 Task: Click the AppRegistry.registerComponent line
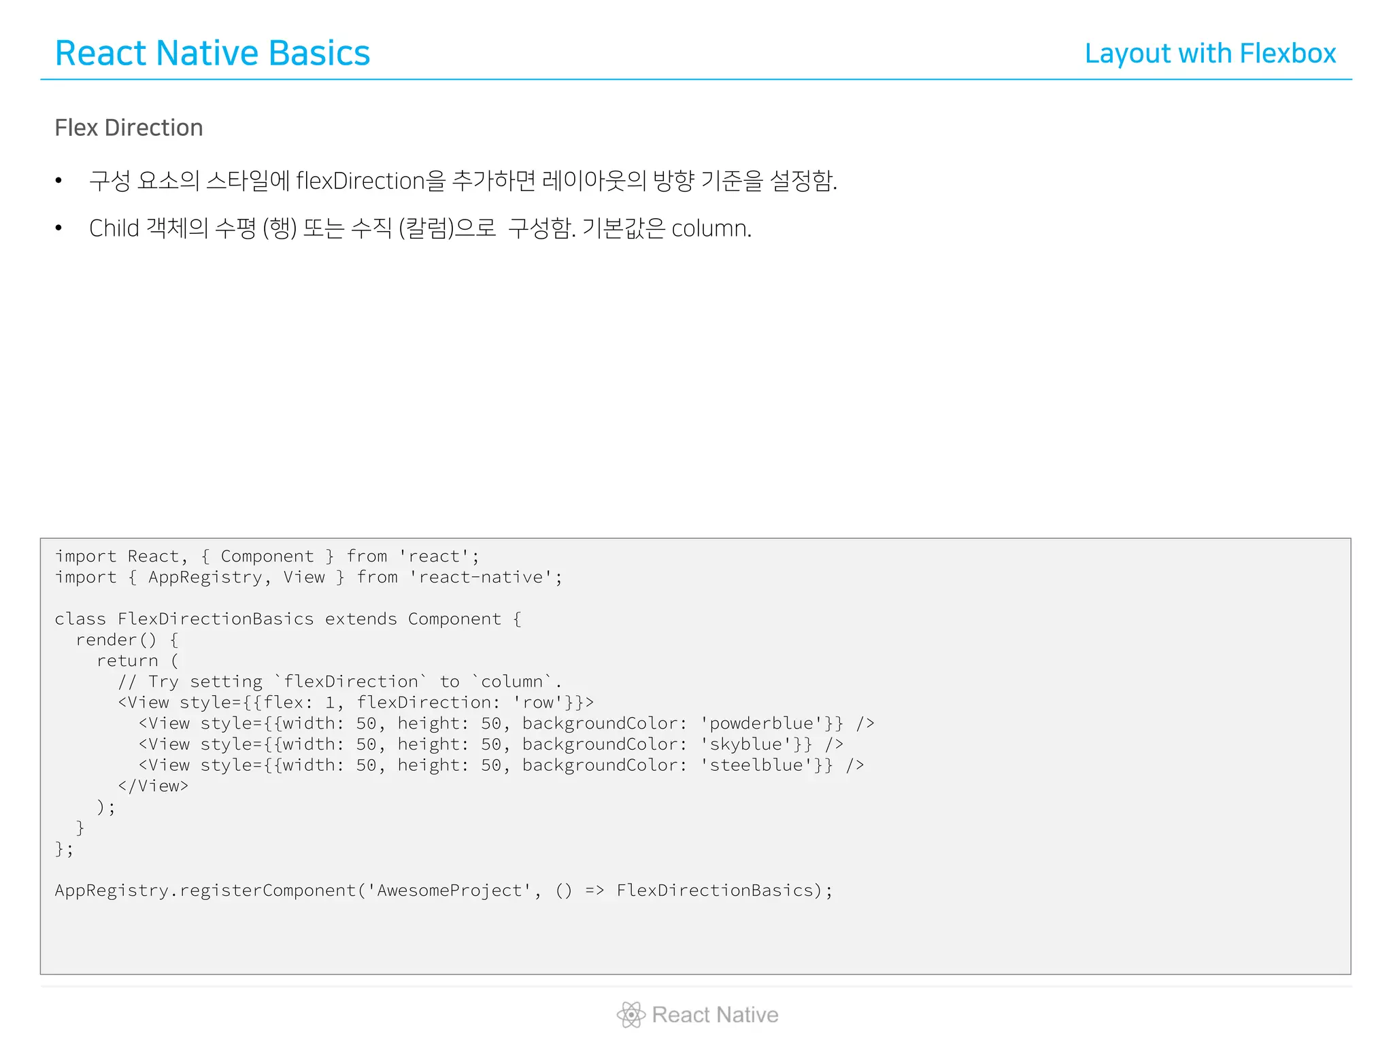pos(443,891)
